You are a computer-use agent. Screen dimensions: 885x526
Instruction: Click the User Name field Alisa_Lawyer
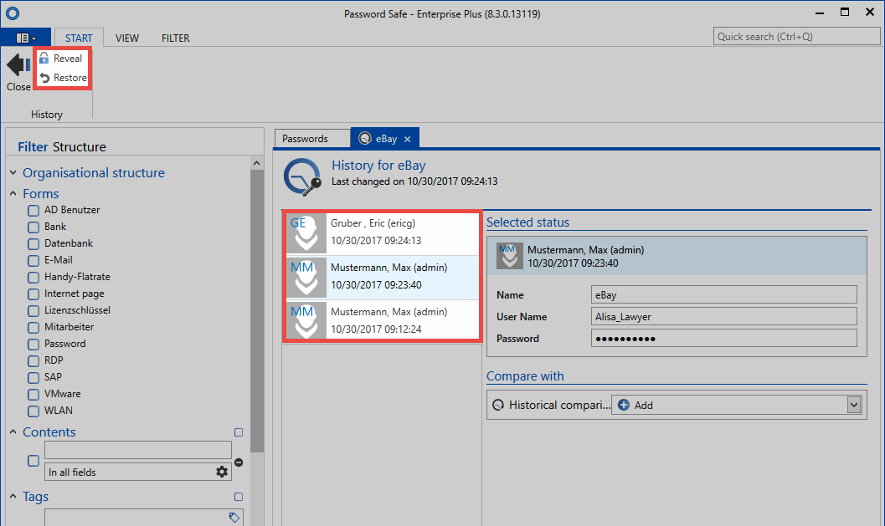click(724, 316)
